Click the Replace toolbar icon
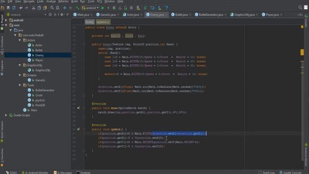The width and height of the screenshot is (309, 174). pyautogui.click(x=57, y=8)
